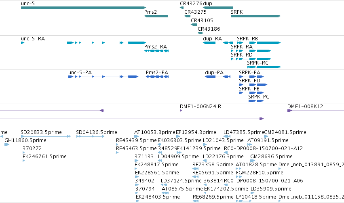Click the Pms2 gene feature
The height and width of the screenshot is (203, 344).
[156, 16]
